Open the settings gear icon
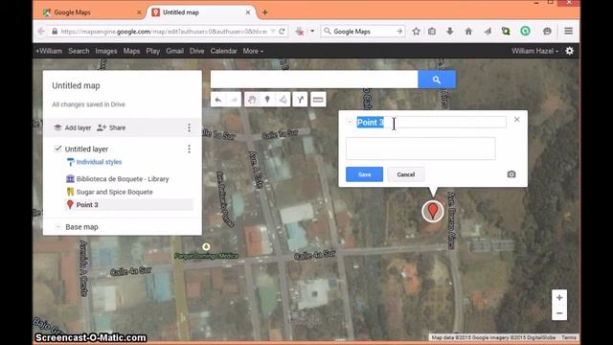Viewport: 613px width, 345px height. (570, 51)
